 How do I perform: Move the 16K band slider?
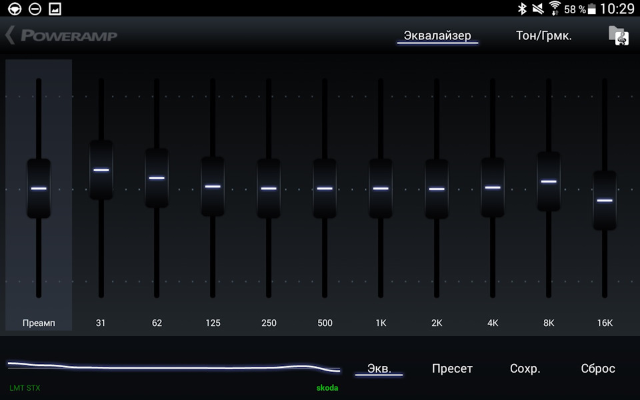pyautogui.click(x=605, y=199)
